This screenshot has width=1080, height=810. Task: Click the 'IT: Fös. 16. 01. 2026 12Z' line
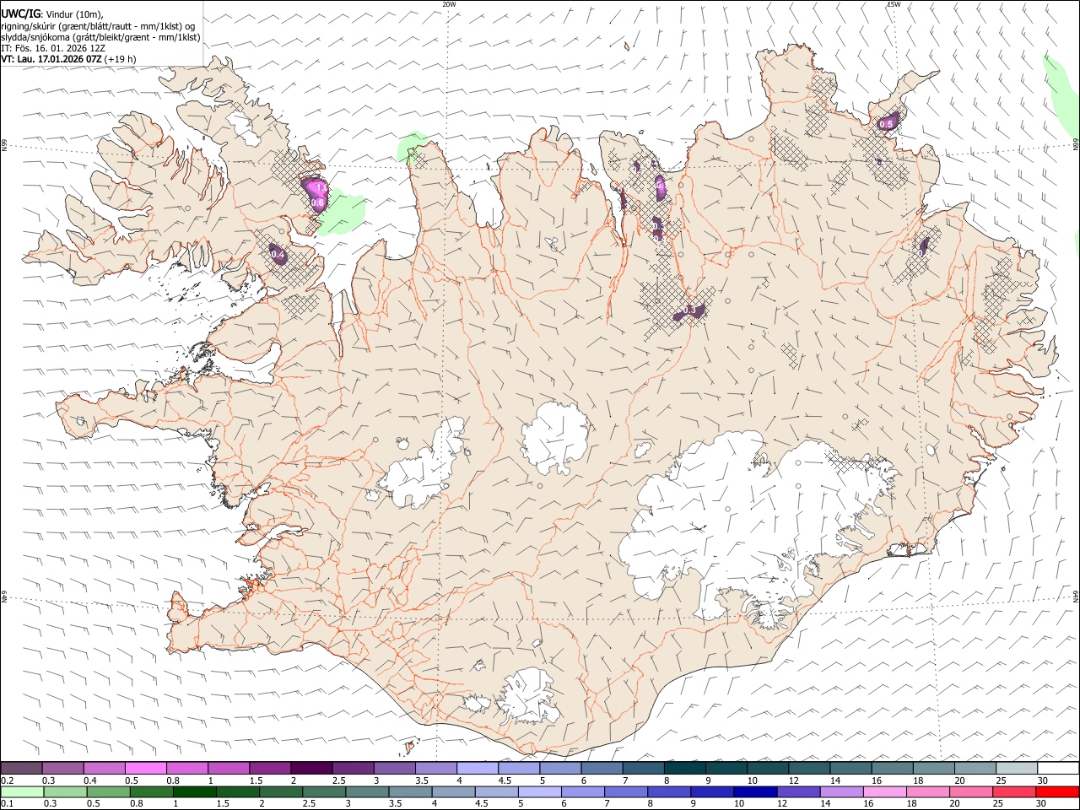(x=53, y=48)
